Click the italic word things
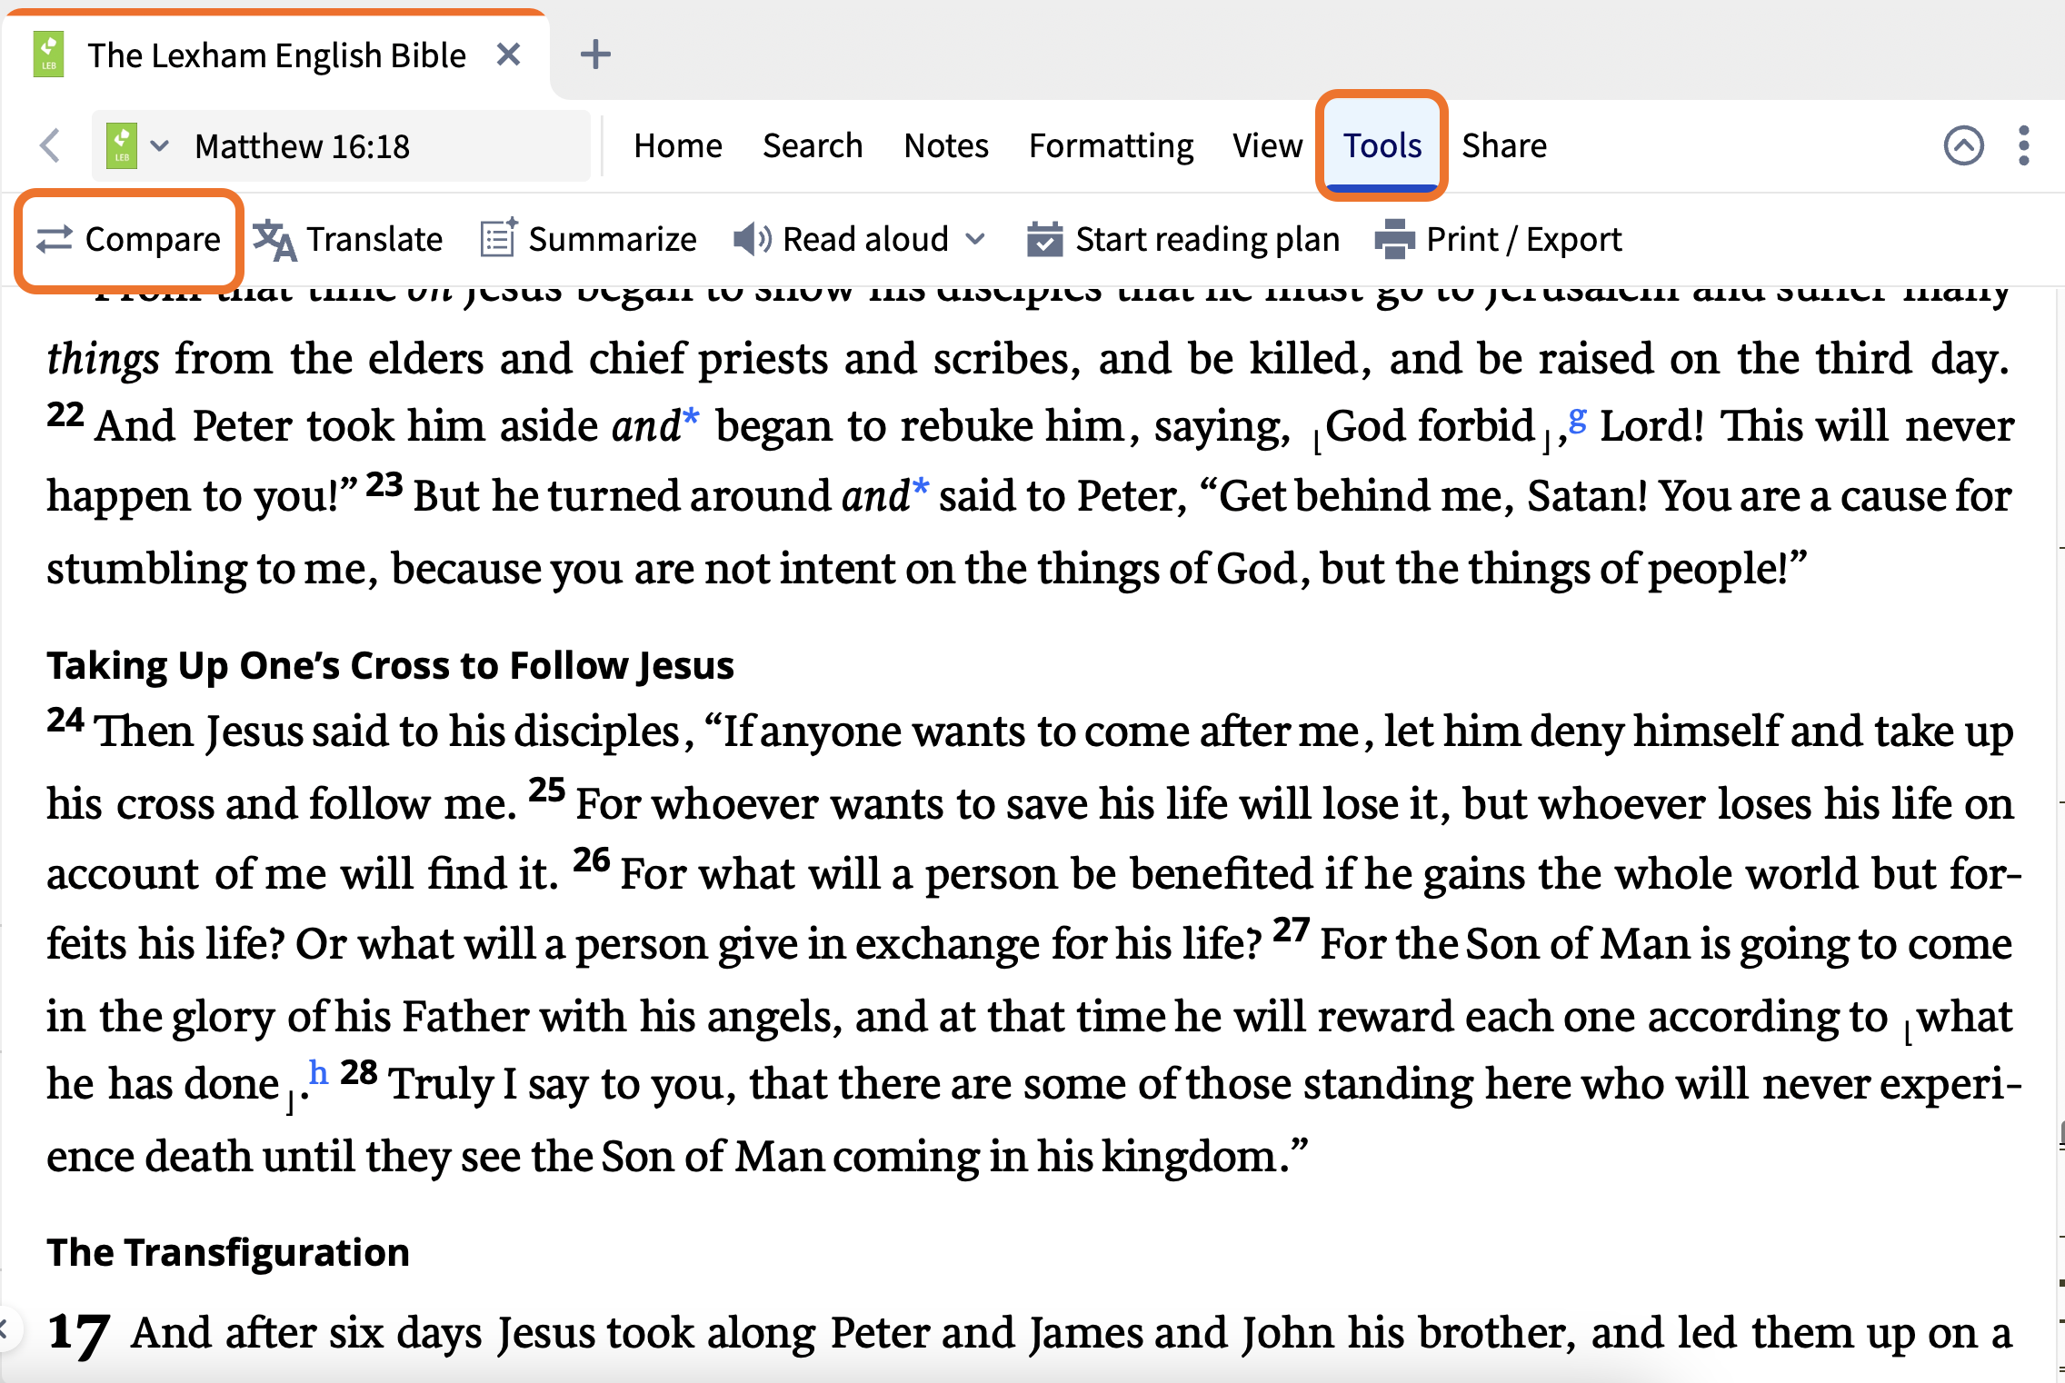This screenshot has width=2065, height=1383. click(x=104, y=360)
